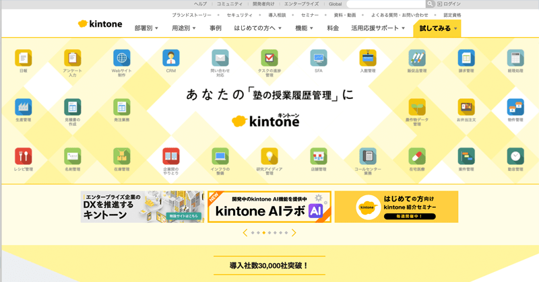Image resolution: width=539 pixels, height=282 pixels.
Task: Open the 生産管理 factory icon
Action: (24, 107)
